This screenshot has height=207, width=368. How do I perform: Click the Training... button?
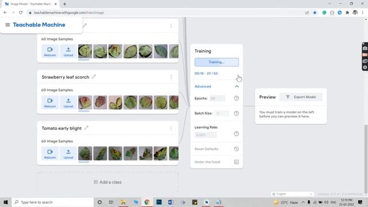[x=217, y=62]
